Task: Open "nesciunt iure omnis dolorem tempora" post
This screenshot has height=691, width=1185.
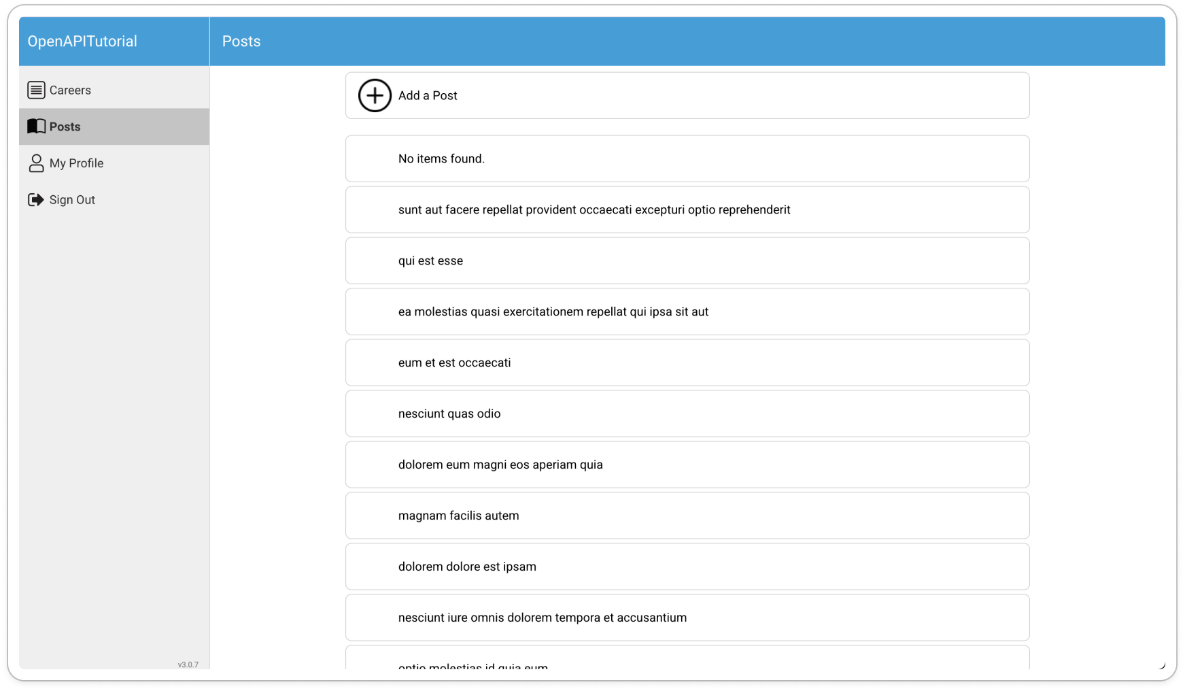Action: pos(687,618)
